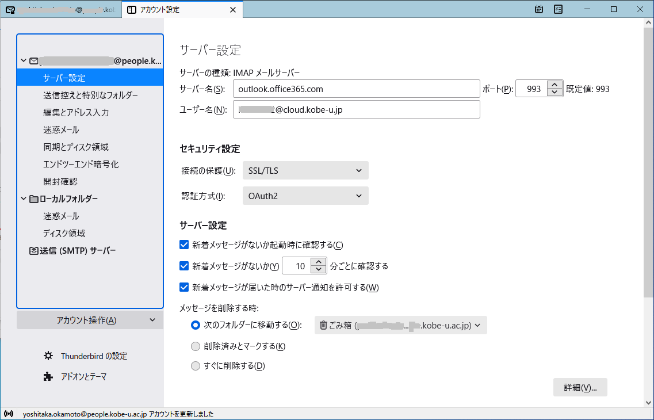The width and height of the screenshot is (654, 420).
Task: Open Thunderbird の設定 link
Action: 94,356
